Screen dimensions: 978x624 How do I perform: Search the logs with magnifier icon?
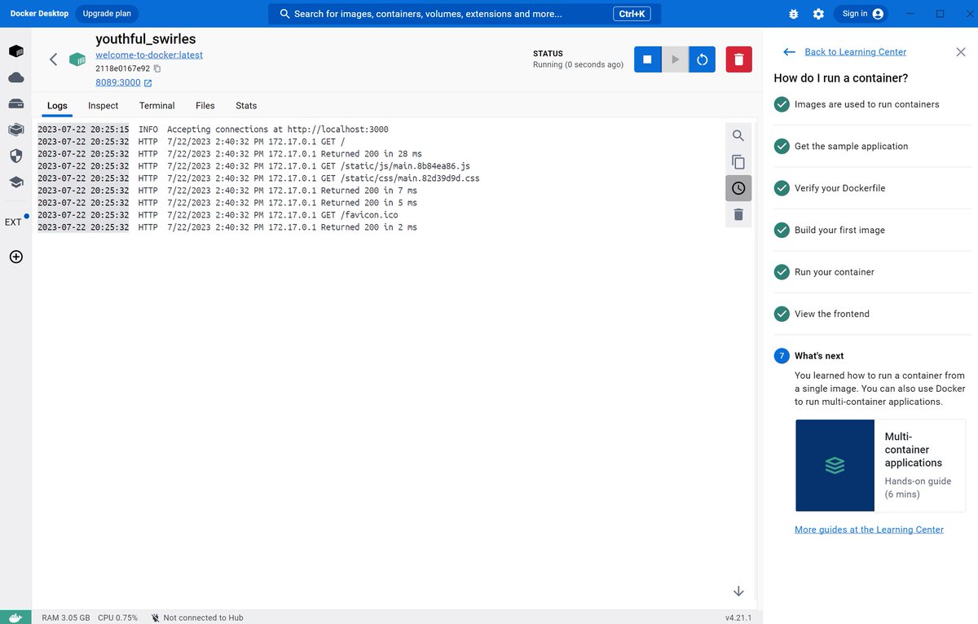[x=738, y=136]
